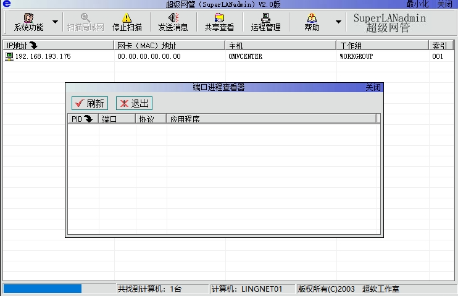This screenshot has height=296, width=458.
Task: Sort by the 网卡 (MAC) 地址 column header
Action: click(x=169, y=45)
